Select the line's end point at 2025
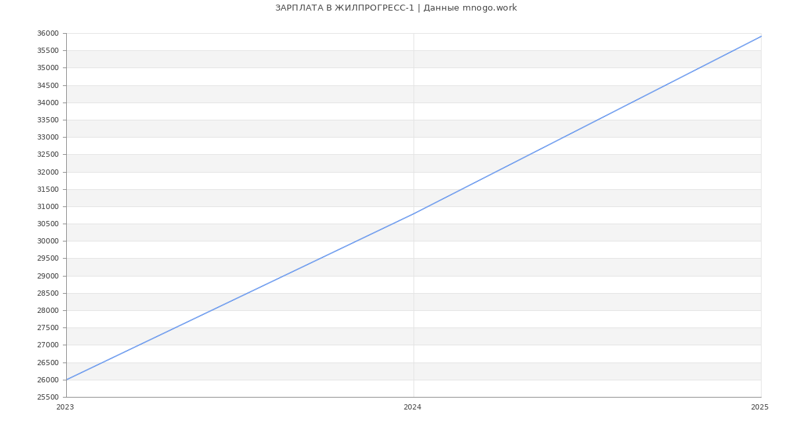The width and height of the screenshot is (794, 430). (x=761, y=36)
